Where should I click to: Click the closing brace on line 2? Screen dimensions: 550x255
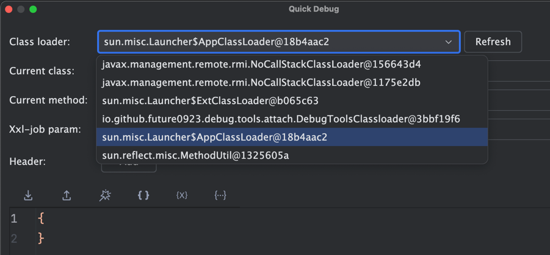[x=41, y=238]
